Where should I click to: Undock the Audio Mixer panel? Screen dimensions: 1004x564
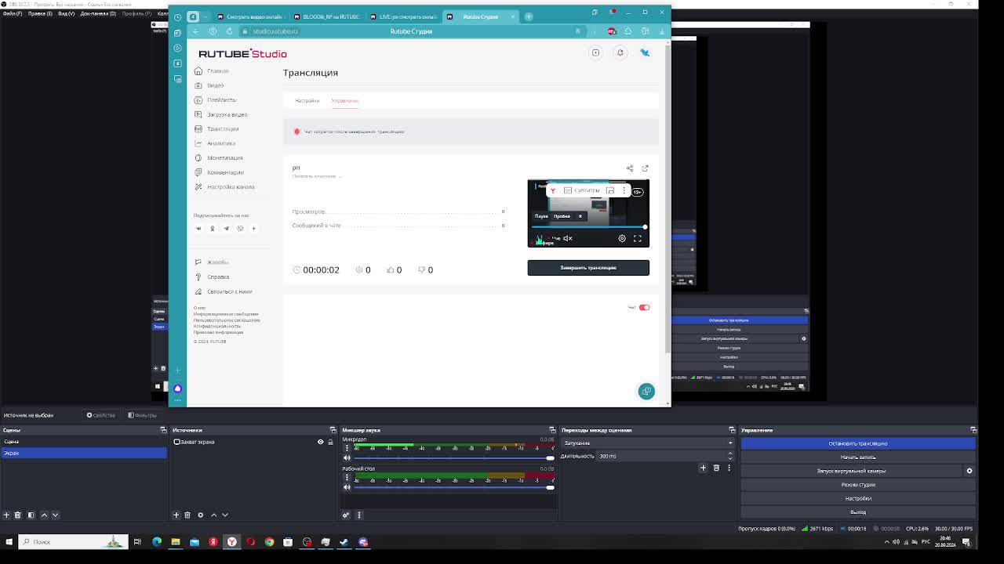(x=552, y=430)
